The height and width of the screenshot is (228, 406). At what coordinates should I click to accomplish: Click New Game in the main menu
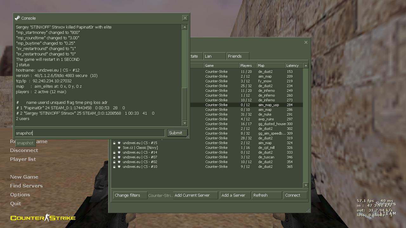click(24, 177)
